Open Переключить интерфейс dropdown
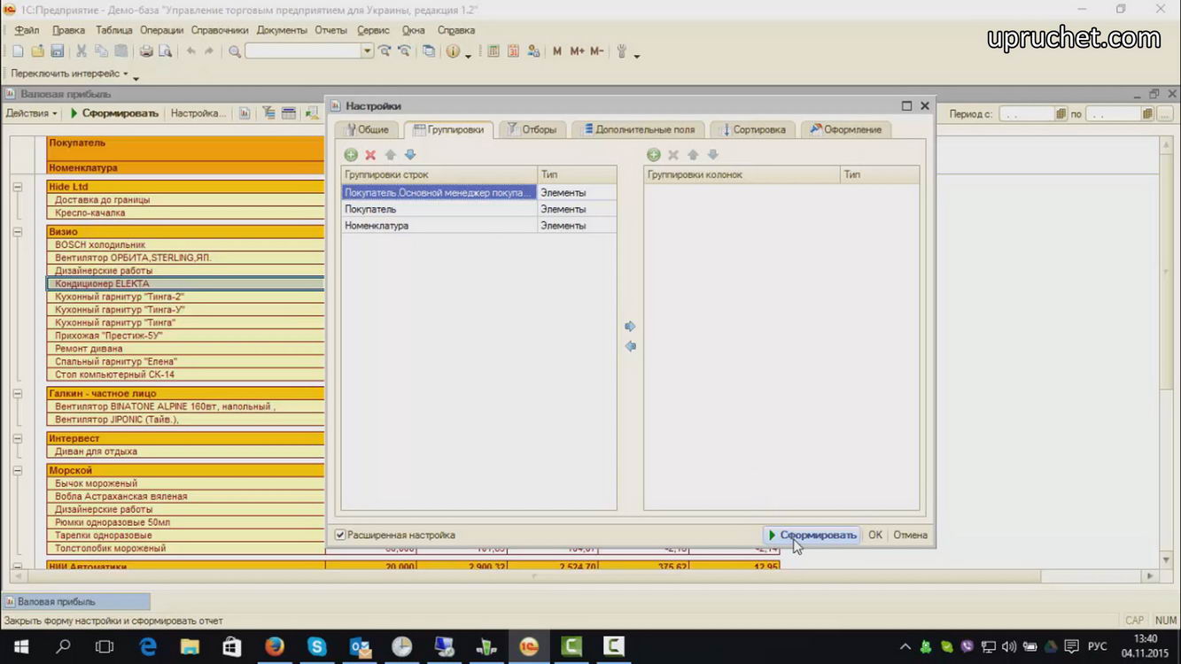The width and height of the screenshot is (1181, 664). pyautogui.click(x=69, y=73)
